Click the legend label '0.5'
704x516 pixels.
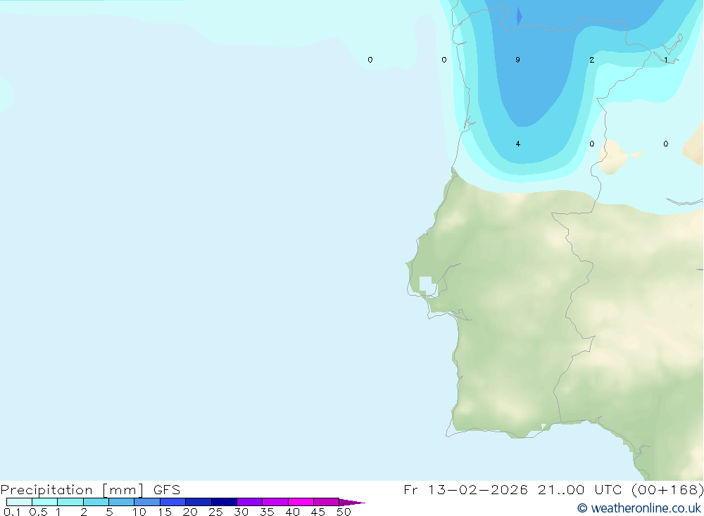pos(38,512)
